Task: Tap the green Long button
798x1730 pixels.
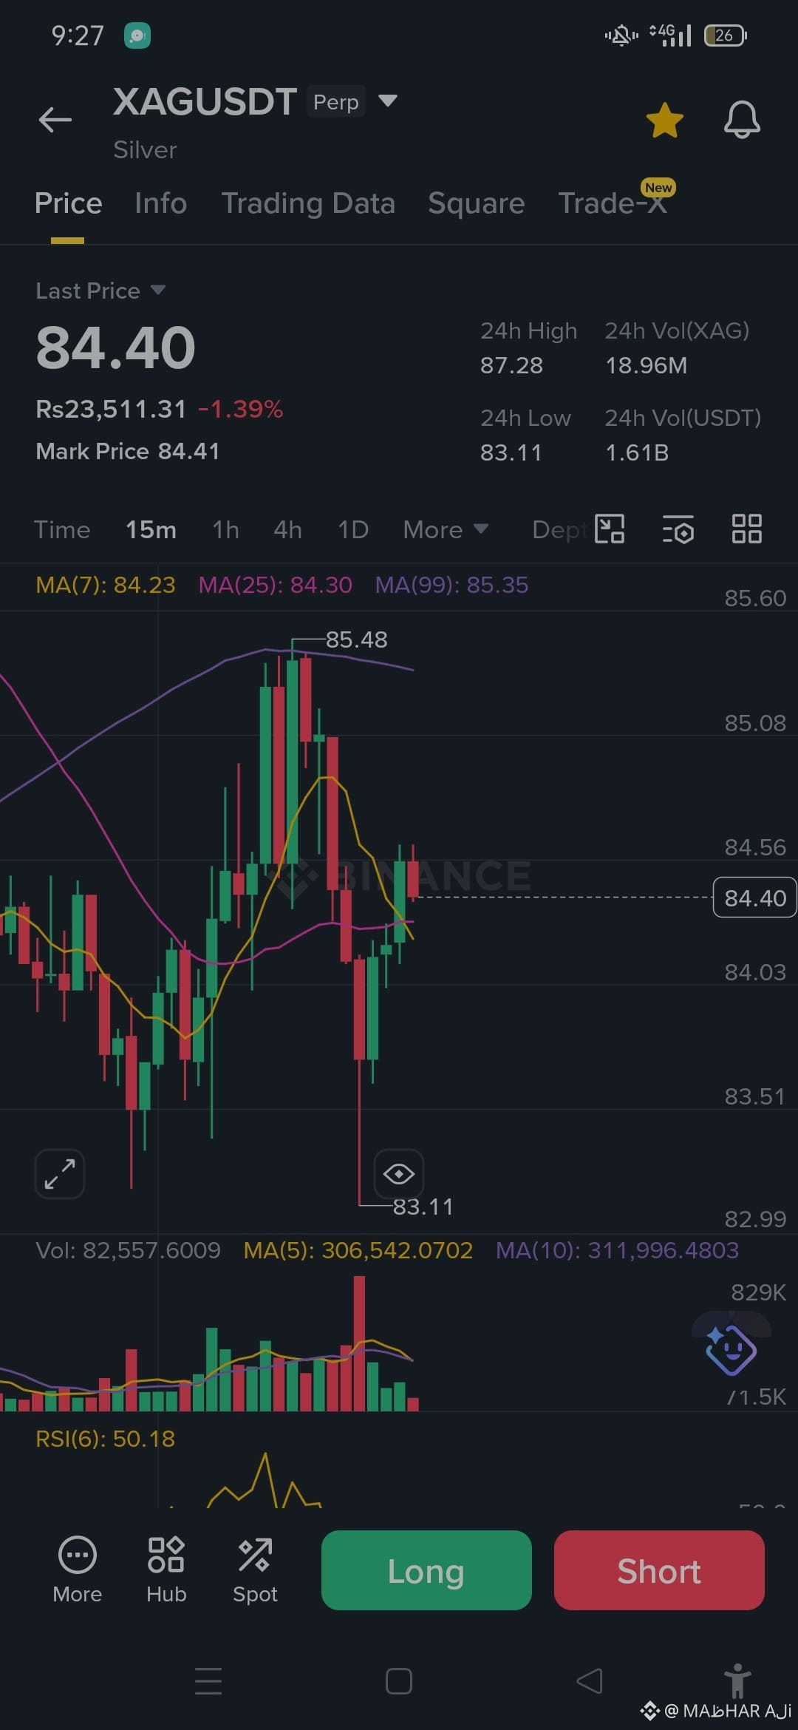Action: point(426,1571)
